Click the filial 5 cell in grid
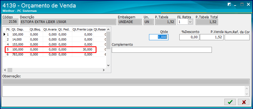Viewport: 253px width, 109px height. pyautogui.click(x=8, y=49)
